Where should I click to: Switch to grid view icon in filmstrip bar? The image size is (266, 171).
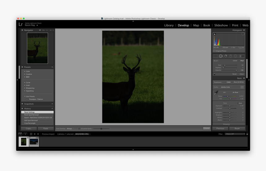(x=31, y=134)
